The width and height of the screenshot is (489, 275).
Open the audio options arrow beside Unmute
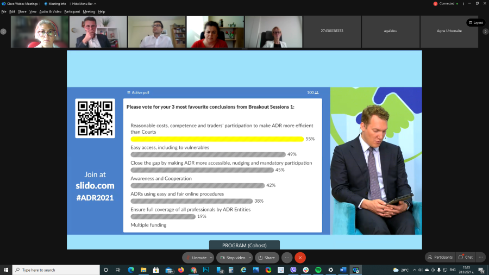tap(211, 258)
